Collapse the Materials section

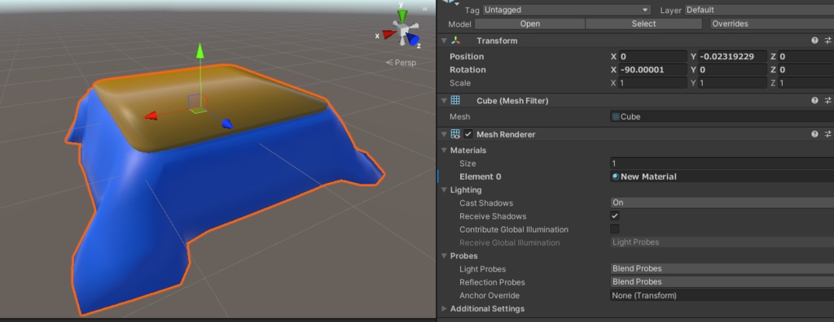coord(445,150)
